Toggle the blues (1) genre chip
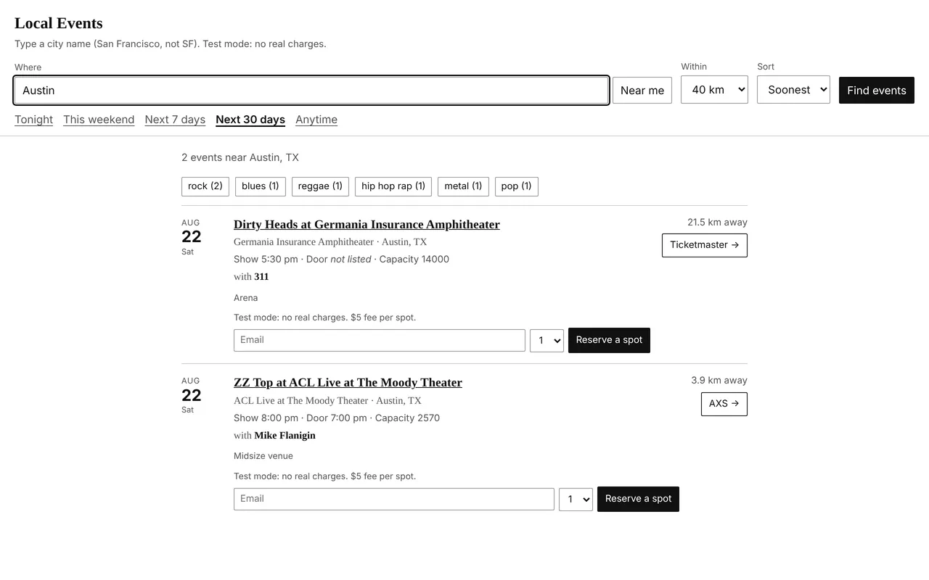 pyautogui.click(x=261, y=186)
